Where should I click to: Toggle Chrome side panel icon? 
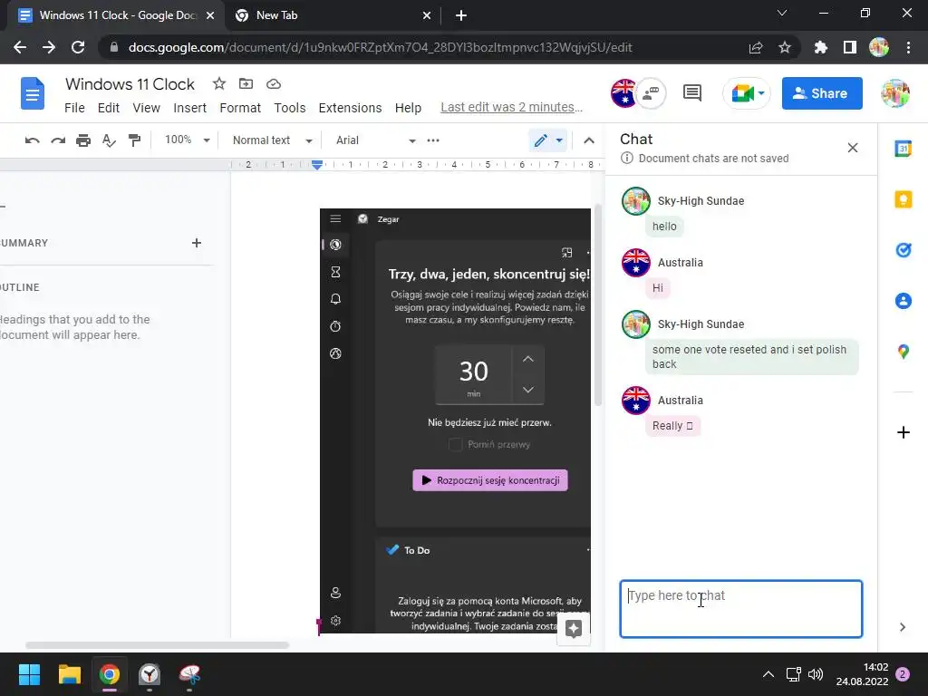(x=850, y=47)
